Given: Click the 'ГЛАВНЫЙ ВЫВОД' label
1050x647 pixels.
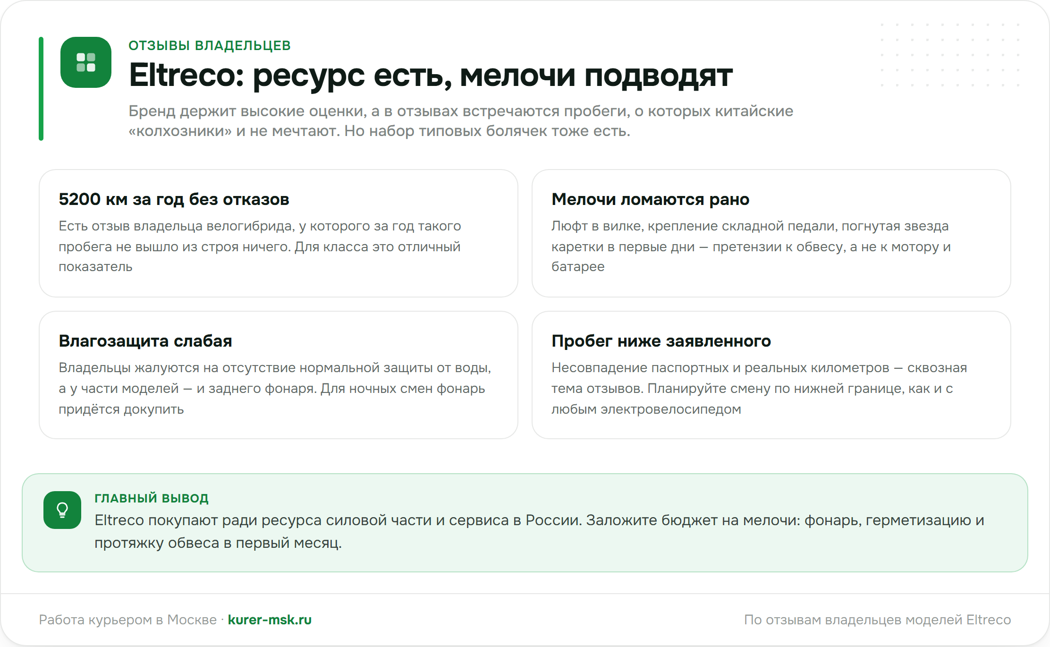Looking at the screenshot, I should [x=152, y=498].
